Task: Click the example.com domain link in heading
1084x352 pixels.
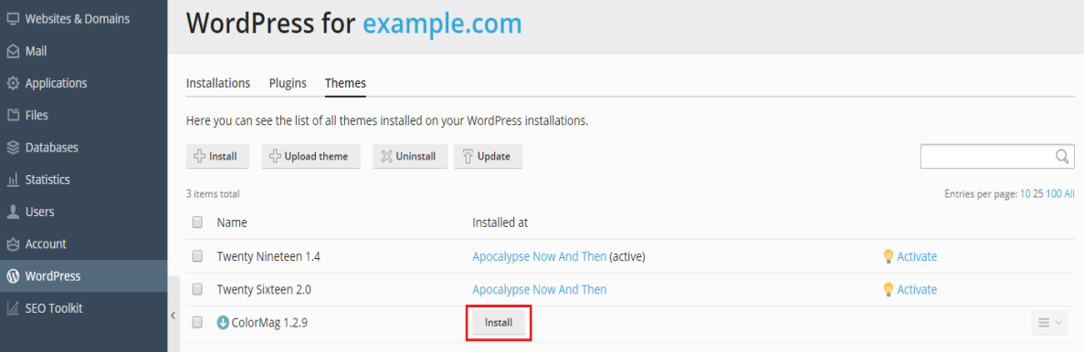Action: click(x=442, y=24)
